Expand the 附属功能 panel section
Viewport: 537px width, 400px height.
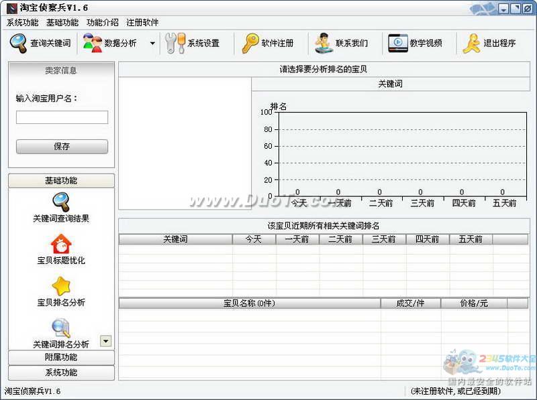[61, 357]
